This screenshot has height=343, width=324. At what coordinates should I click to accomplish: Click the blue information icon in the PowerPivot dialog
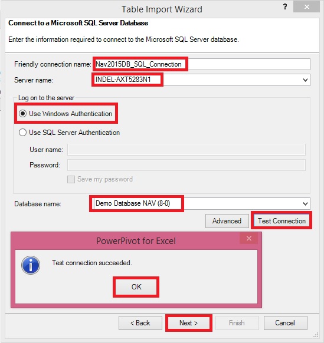point(31,265)
